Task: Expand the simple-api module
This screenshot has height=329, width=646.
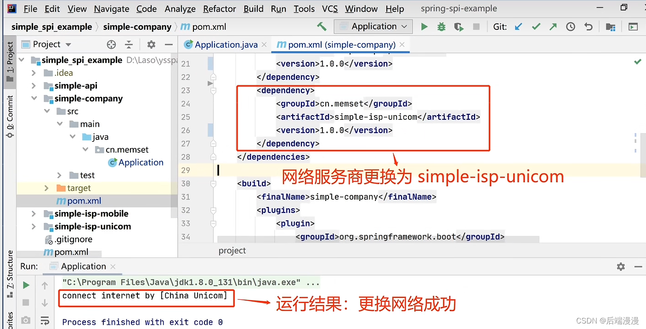Action: [x=34, y=86]
